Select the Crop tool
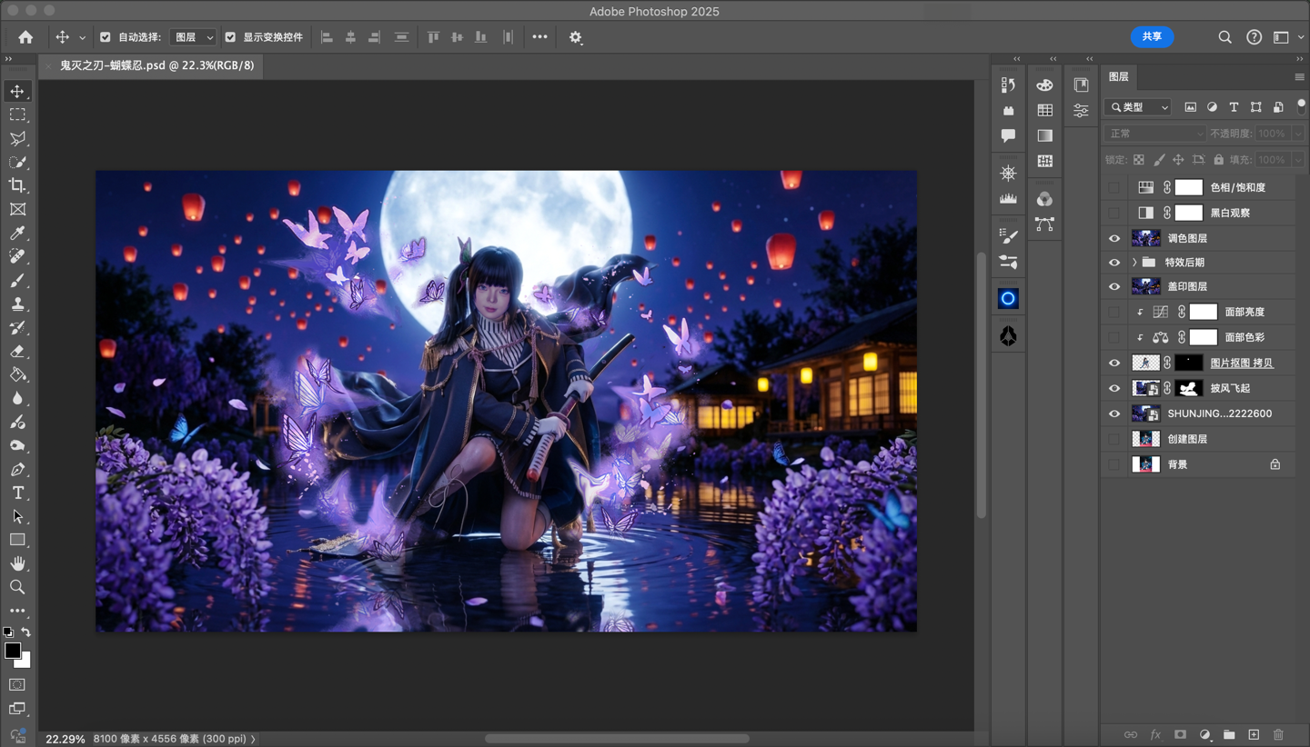Screen dimensions: 1310x747 pos(17,185)
